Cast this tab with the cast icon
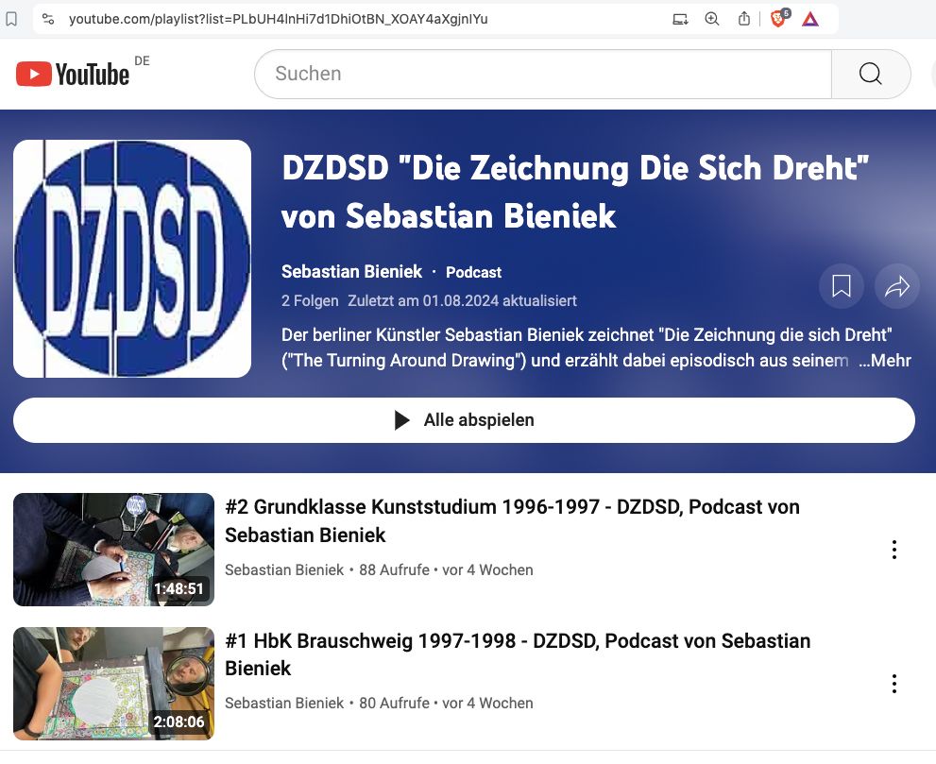 [679, 18]
